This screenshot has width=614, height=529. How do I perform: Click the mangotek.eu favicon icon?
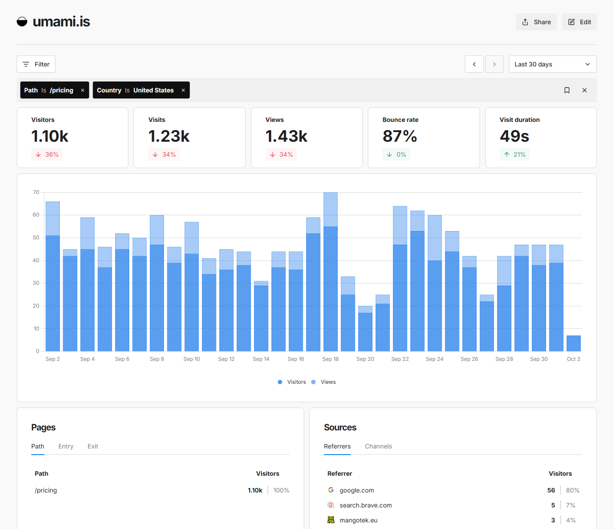click(x=331, y=520)
